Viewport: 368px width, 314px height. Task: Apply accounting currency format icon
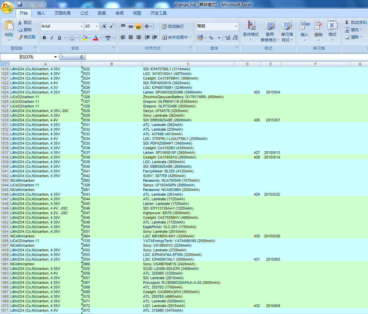pos(200,37)
